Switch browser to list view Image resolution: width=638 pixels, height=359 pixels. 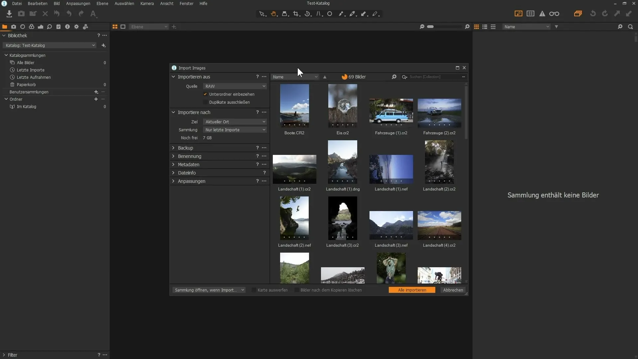pos(485,27)
